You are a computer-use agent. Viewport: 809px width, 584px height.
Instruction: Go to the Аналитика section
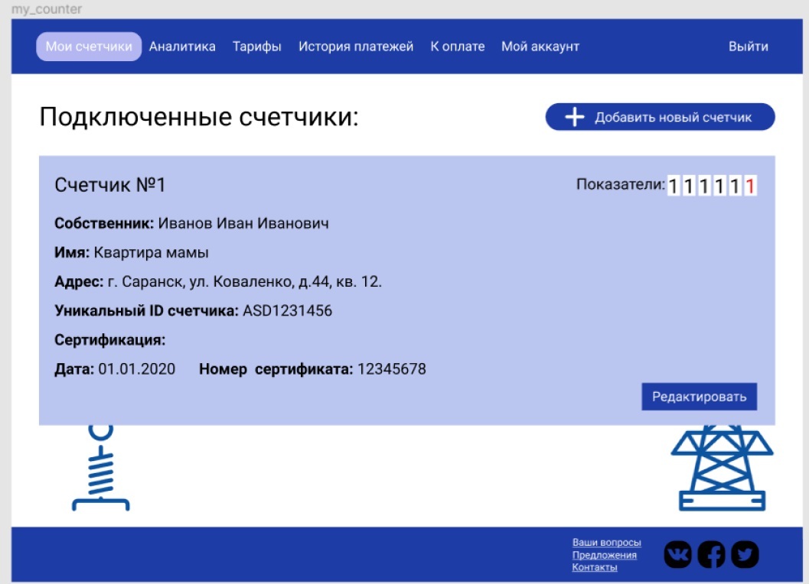tap(182, 47)
